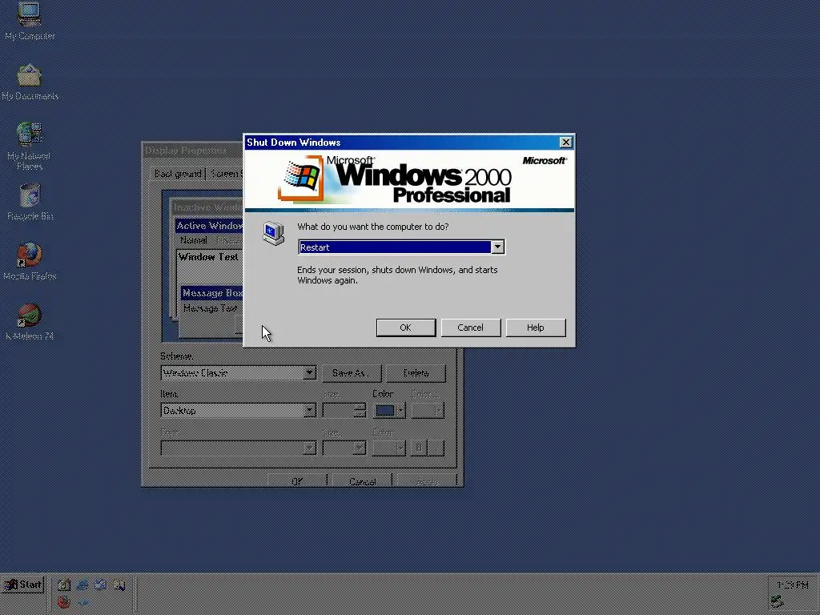Confirm Shut Down Windows with OK
The width and height of the screenshot is (820, 615).
pyautogui.click(x=406, y=328)
